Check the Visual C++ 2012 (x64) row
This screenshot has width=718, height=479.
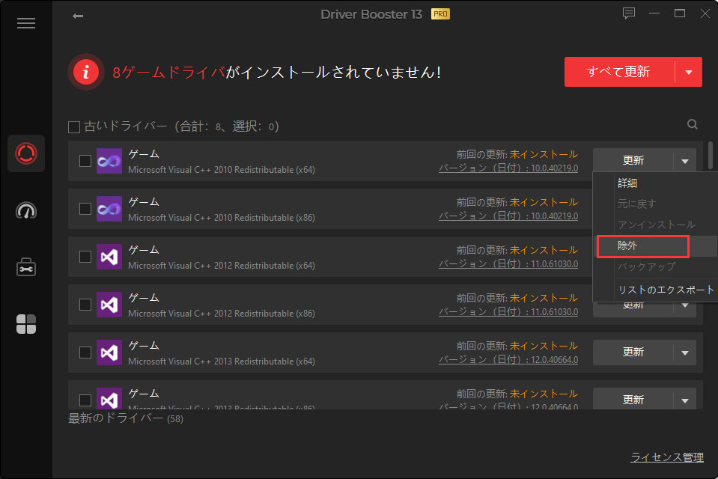point(85,257)
